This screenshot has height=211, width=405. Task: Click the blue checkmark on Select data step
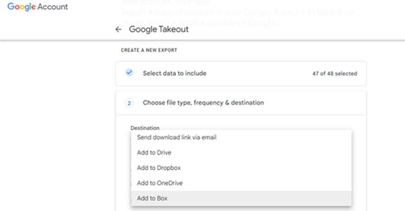[129, 73]
